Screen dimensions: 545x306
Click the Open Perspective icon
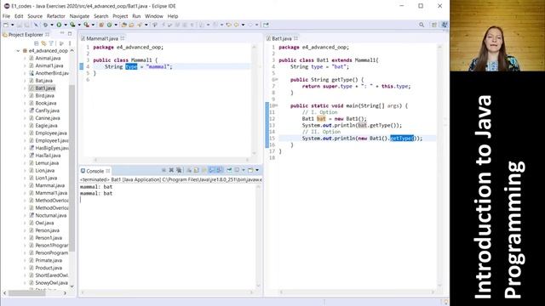434,25
